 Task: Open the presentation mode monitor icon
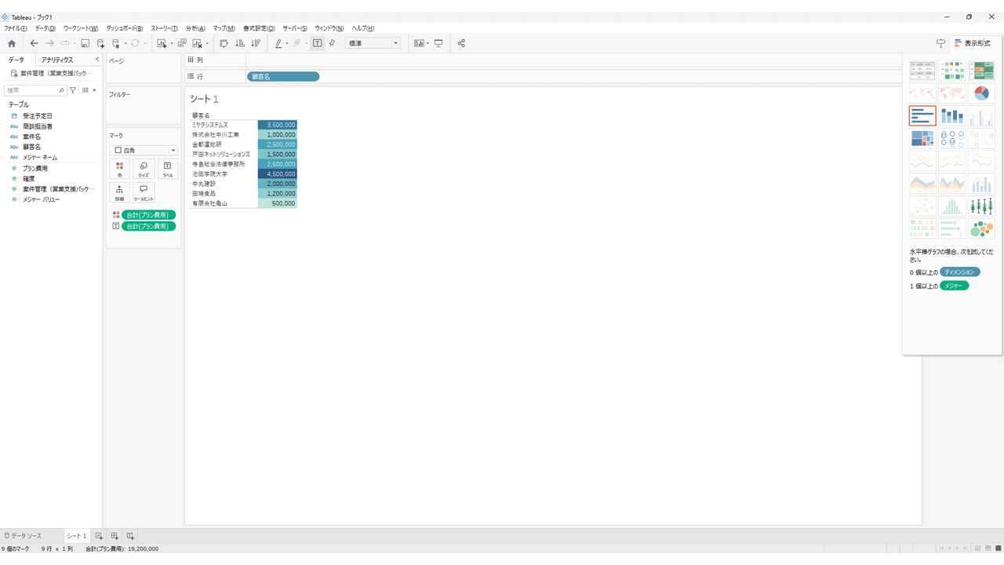(438, 43)
